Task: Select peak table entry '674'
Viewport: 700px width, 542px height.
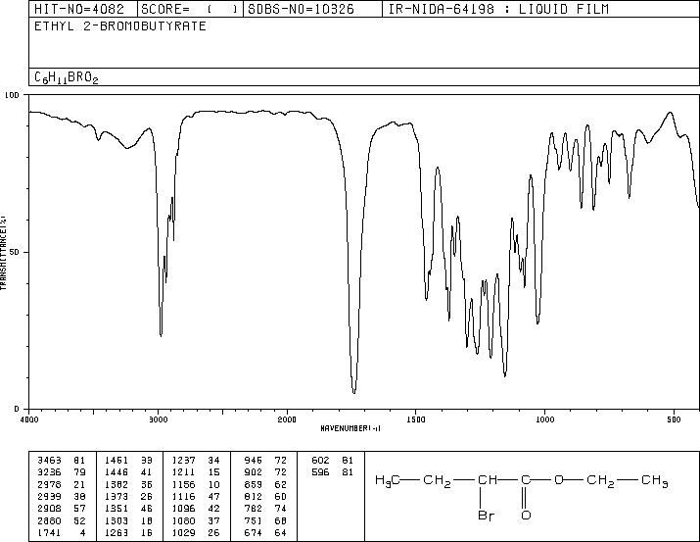Action: tap(254, 532)
